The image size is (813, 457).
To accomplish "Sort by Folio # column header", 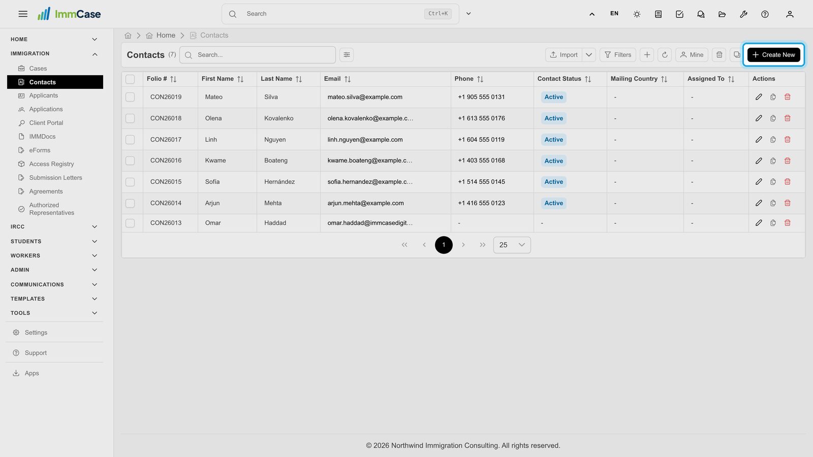I will pyautogui.click(x=162, y=79).
